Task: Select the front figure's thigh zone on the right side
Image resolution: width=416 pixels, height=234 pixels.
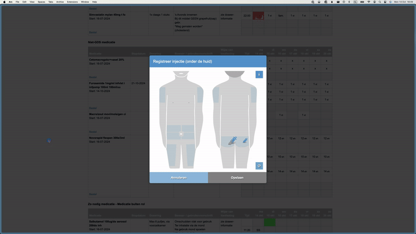Action: (x=190, y=156)
